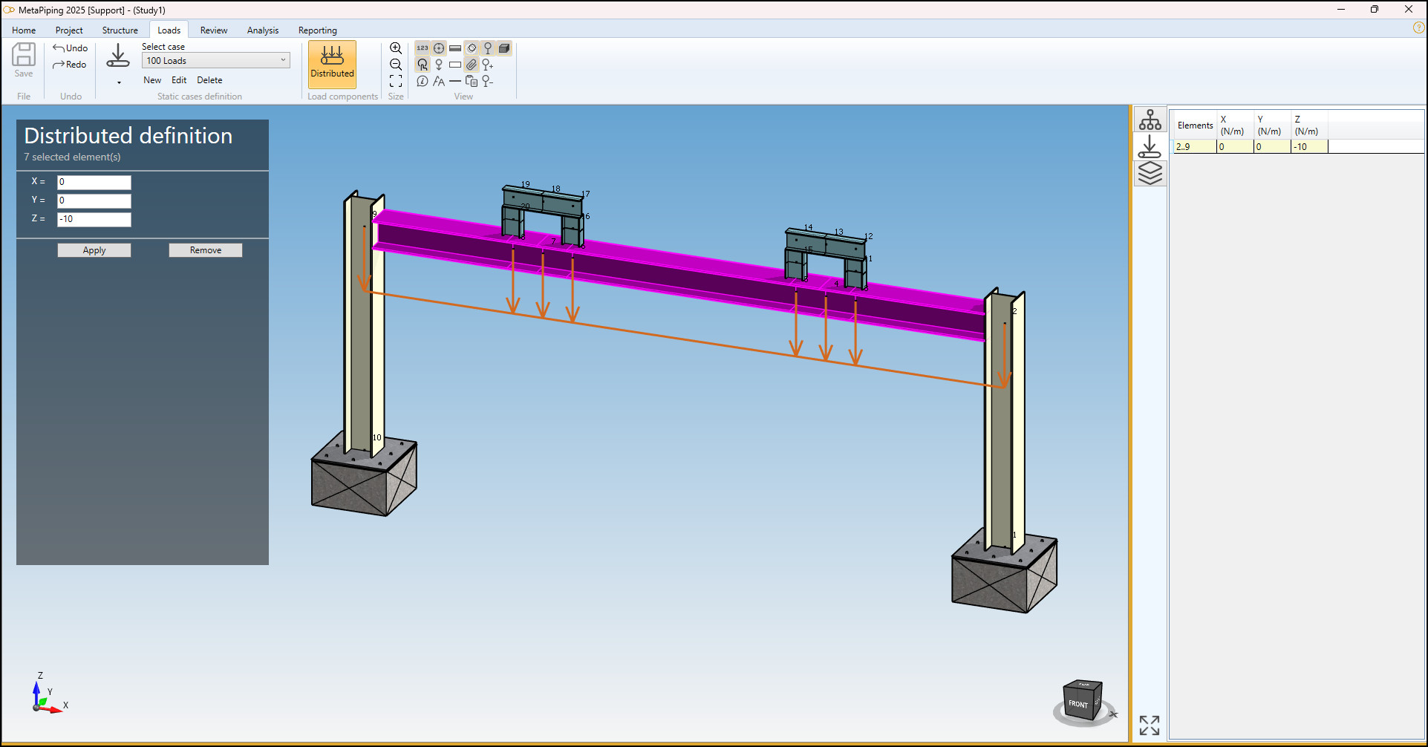1428x747 pixels.
Task: Open the Structure ribbon tab
Action: 120,30
